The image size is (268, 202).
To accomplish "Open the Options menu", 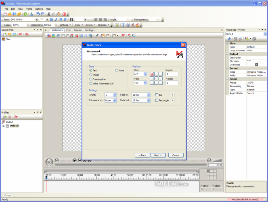I will 39,9.
